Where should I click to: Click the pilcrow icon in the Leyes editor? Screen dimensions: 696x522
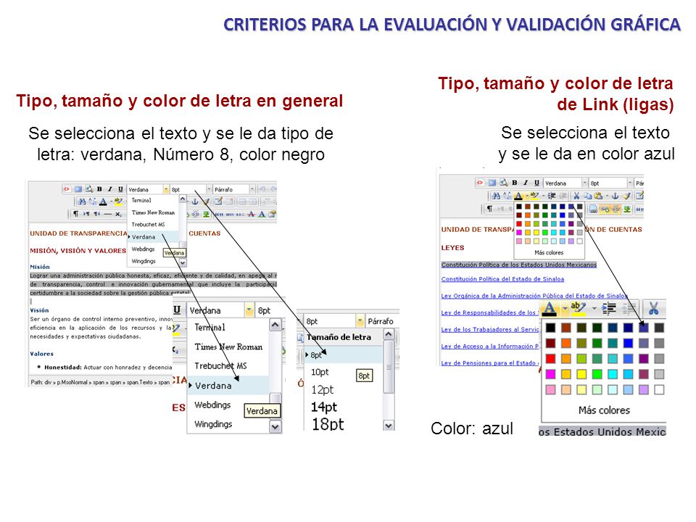489,209
